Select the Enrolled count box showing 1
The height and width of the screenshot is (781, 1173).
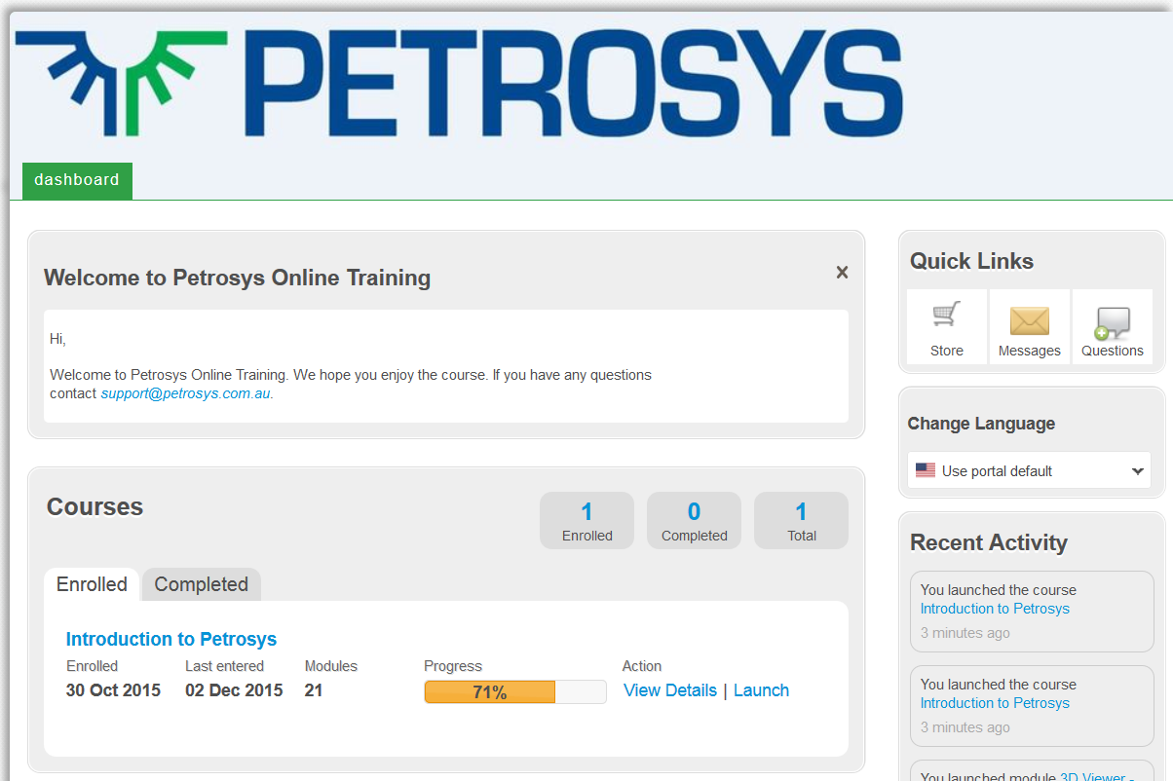586,520
